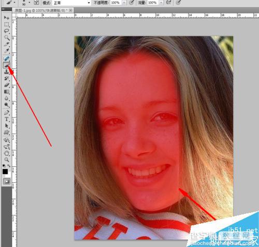Choose the Zoom tool in toolbox
The height and width of the screenshot is (247, 259).
(x=7, y=159)
